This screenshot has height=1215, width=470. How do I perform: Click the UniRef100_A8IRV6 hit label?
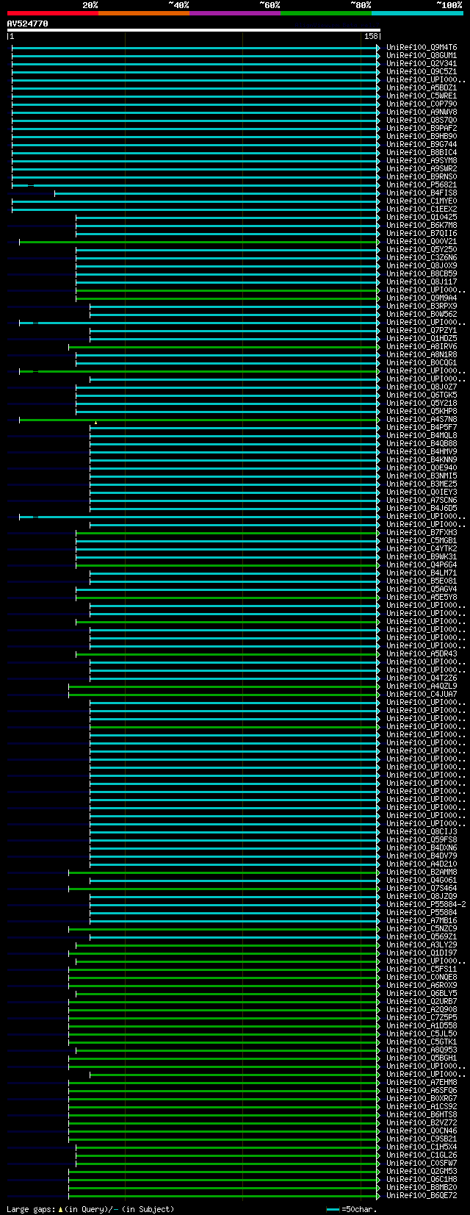click(x=422, y=346)
